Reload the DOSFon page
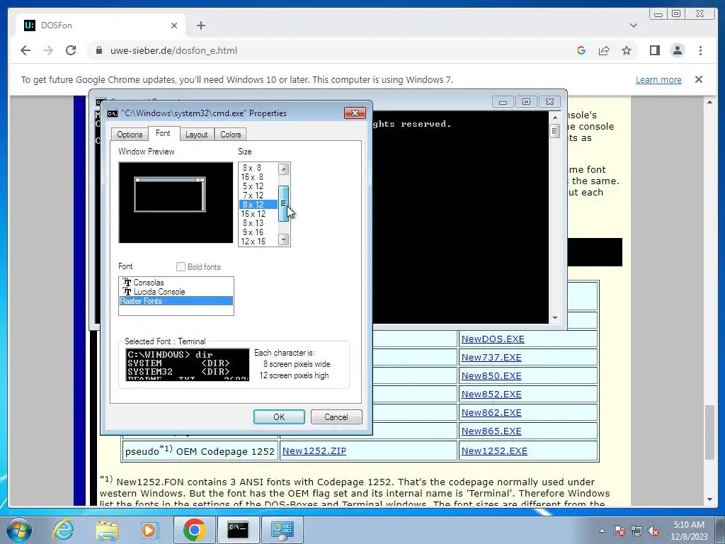Image resolution: width=725 pixels, height=544 pixels. pyautogui.click(x=71, y=50)
